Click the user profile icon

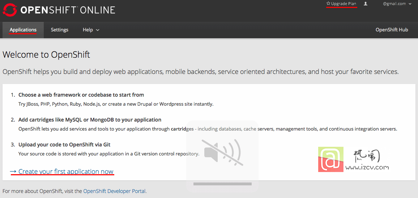point(366,4)
